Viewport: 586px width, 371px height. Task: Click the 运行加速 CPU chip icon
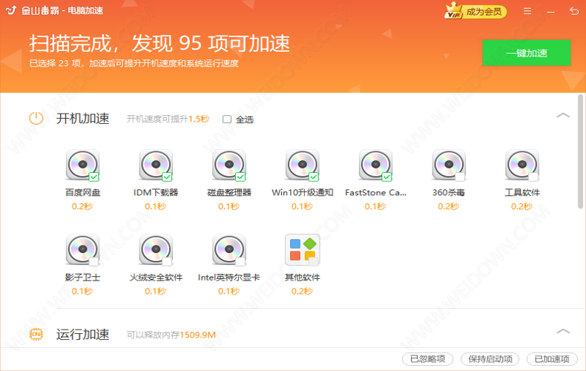[x=36, y=334]
